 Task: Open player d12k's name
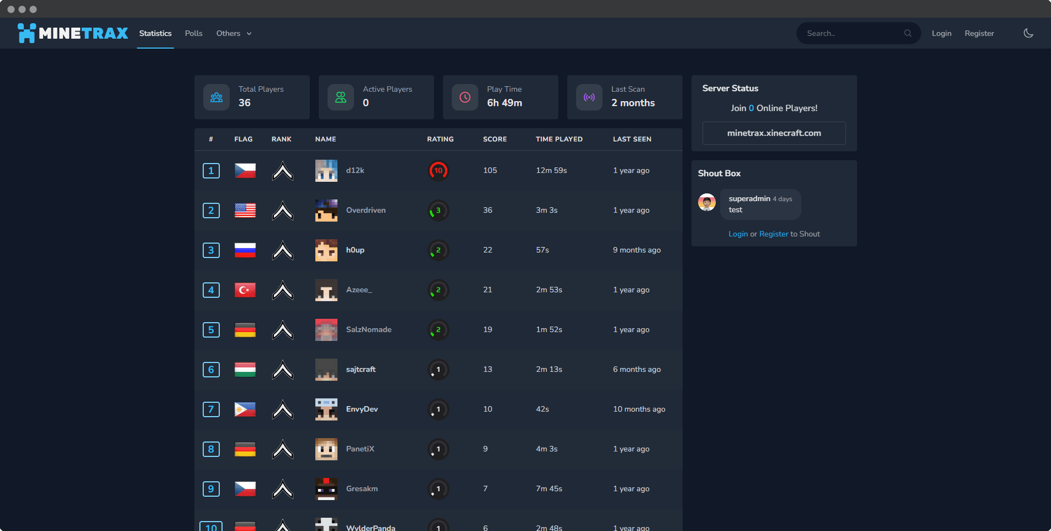point(355,171)
